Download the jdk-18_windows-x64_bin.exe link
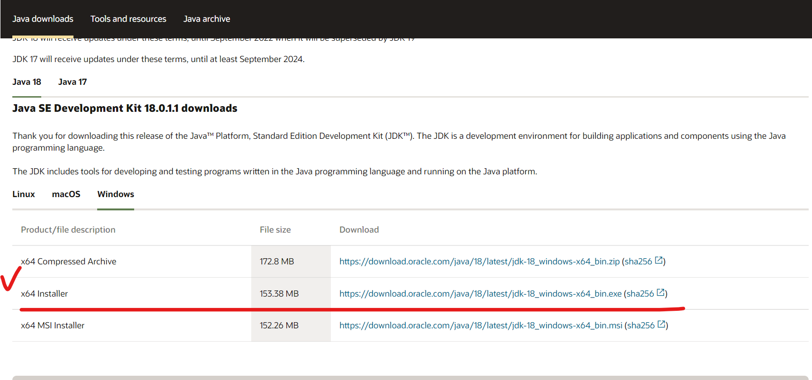This screenshot has height=380, width=812. coord(480,294)
